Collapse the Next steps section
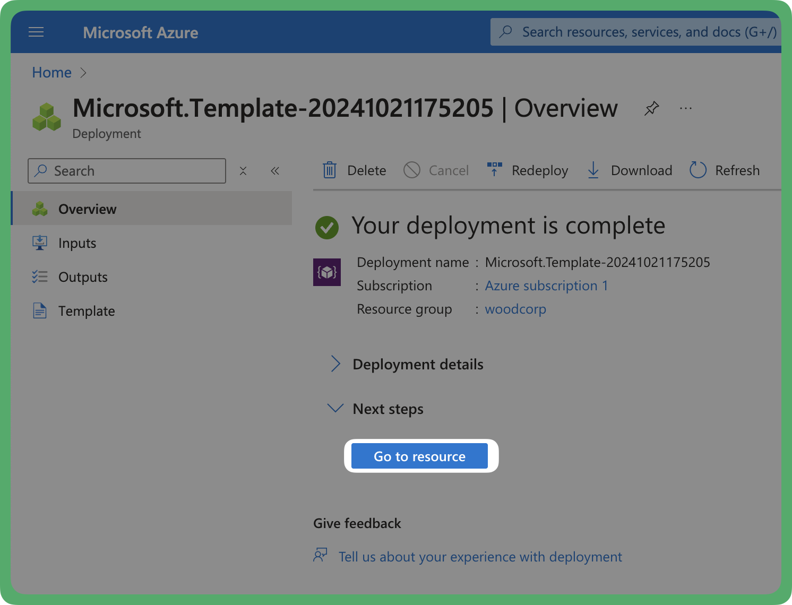The height and width of the screenshot is (605, 792). point(376,409)
